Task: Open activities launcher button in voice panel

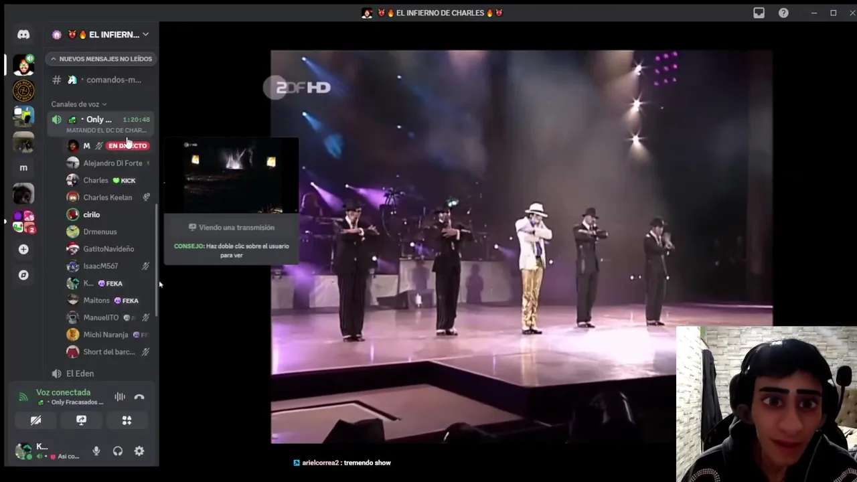Action: click(x=127, y=420)
